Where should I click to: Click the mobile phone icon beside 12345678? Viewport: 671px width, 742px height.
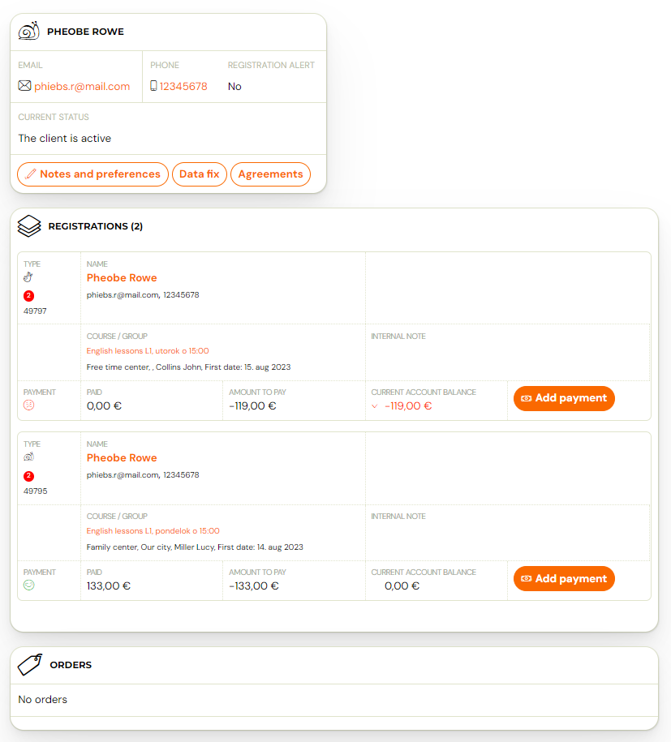pos(153,86)
